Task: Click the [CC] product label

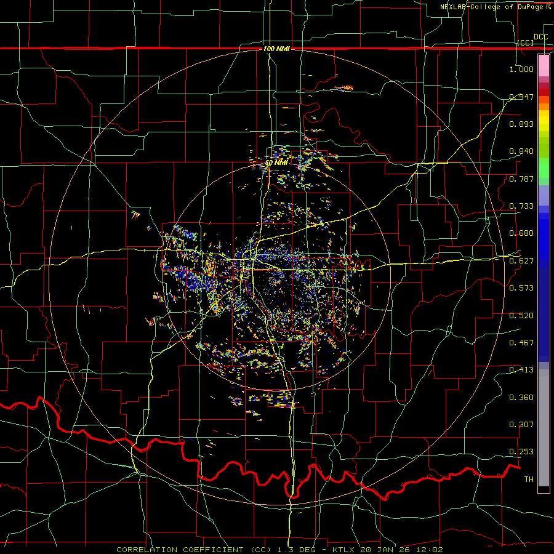Action: pos(526,42)
